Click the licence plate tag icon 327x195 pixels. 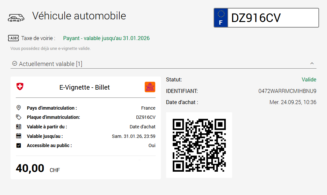[x=19, y=117]
